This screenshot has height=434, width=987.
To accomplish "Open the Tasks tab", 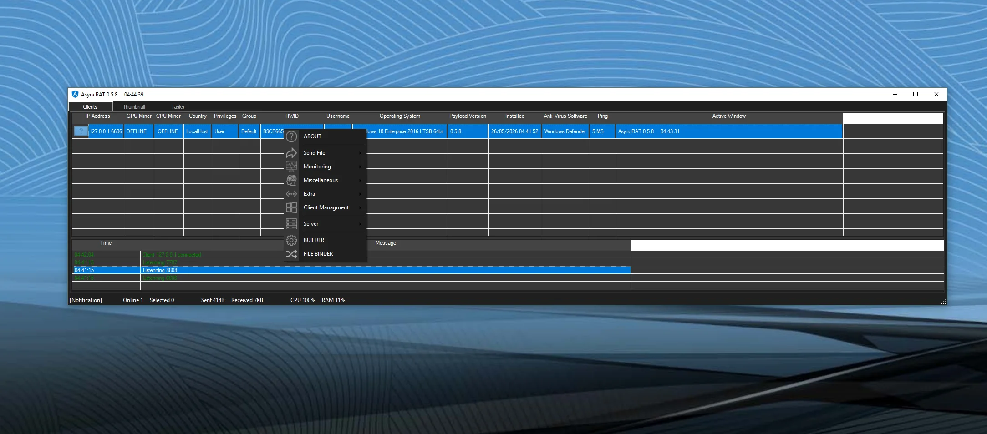I will coord(178,107).
